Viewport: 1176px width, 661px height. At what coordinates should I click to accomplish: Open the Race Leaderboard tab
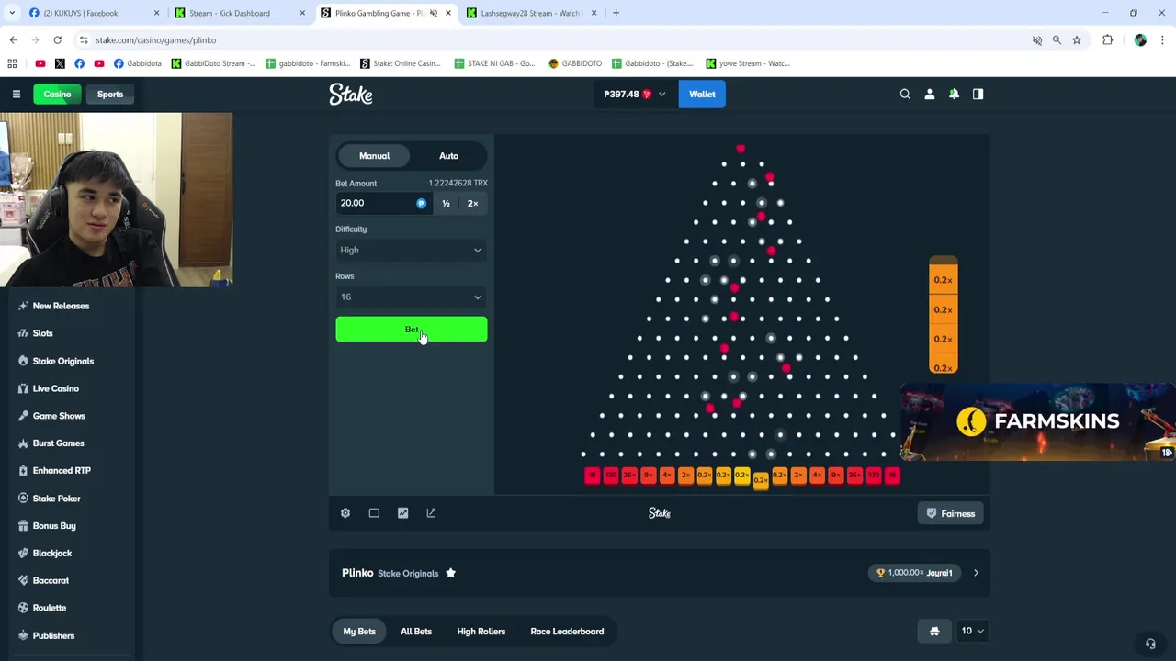pyautogui.click(x=567, y=632)
